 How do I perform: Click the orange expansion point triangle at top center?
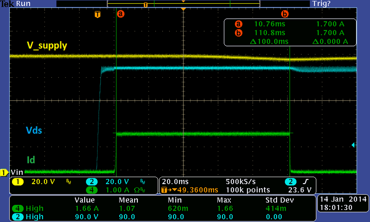click(183, 9)
